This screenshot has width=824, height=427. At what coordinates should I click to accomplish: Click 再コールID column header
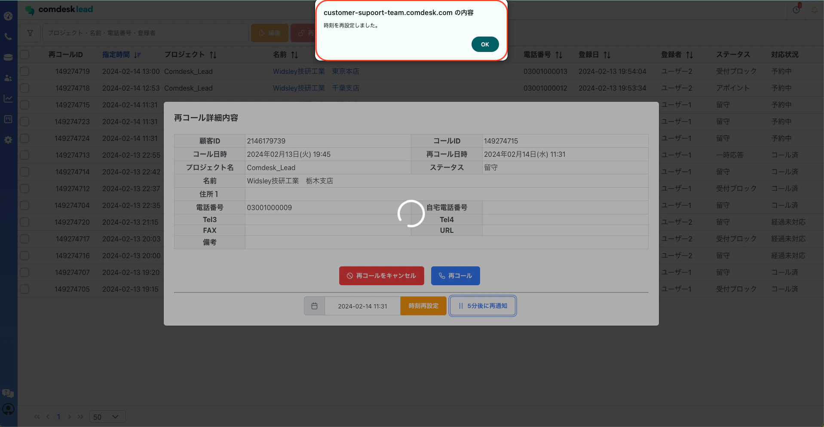pos(65,55)
